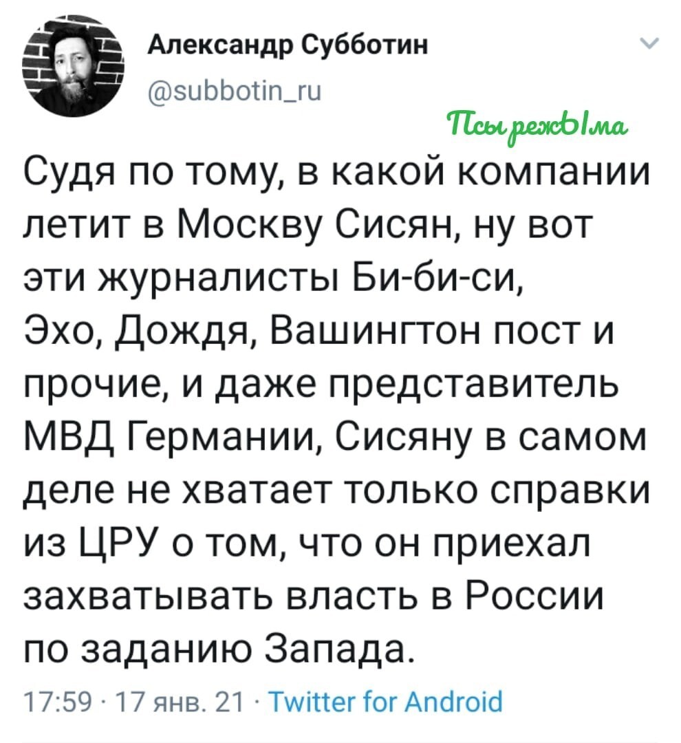Click the display name Александр Субботин

point(288,47)
